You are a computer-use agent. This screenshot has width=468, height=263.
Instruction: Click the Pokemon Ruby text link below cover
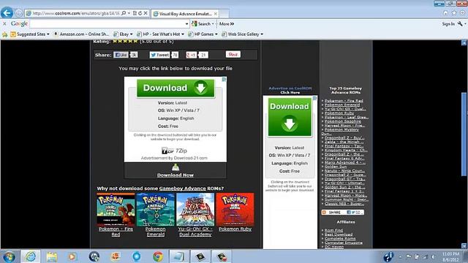click(x=235, y=229)
